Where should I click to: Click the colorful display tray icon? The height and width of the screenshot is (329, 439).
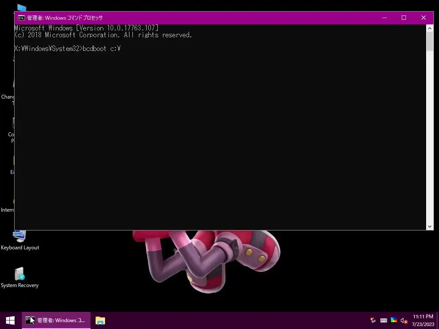394,320
